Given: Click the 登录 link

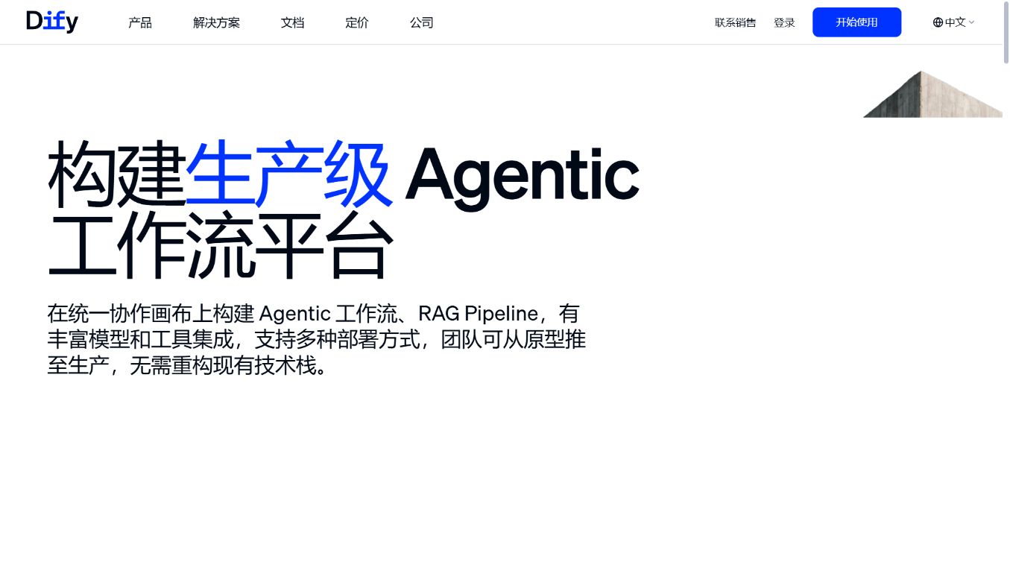Looking at the screenshot, I should coord(784,22).
